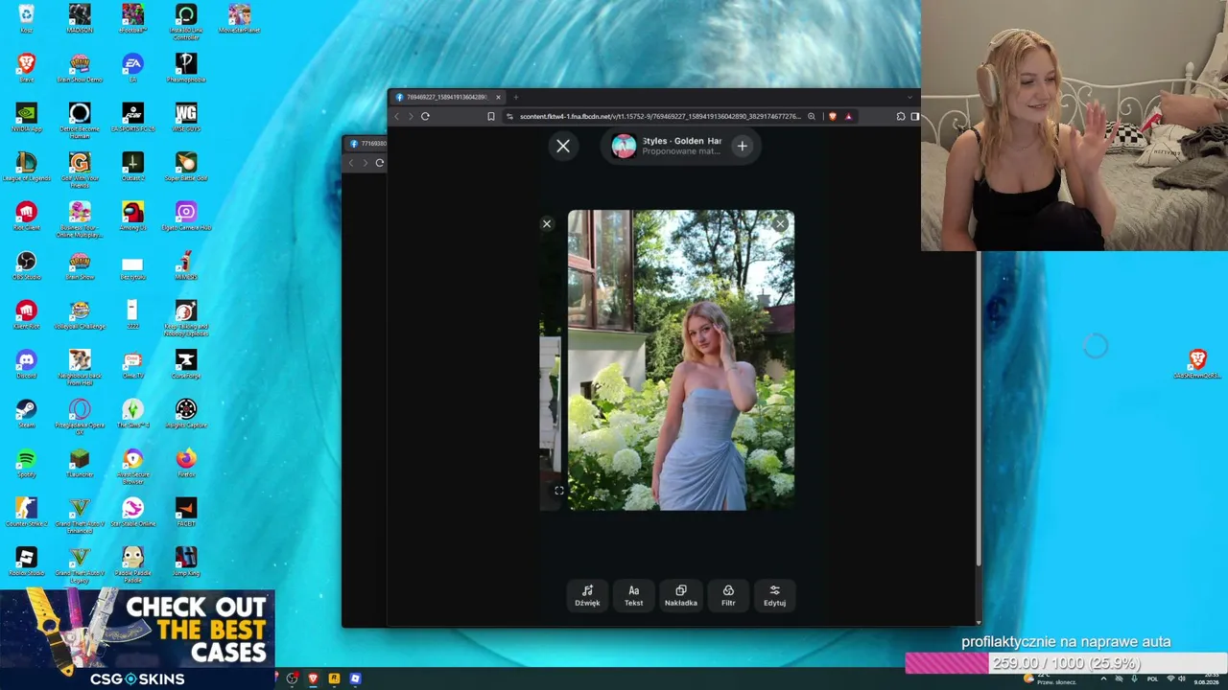This screenshot has height=690, width=1228.
Task: Launch Among Us from the desktop
Action: click(x=132, y=216)
